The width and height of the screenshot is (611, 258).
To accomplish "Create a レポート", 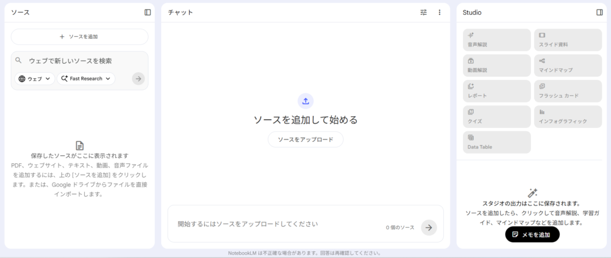I will coord(497,91).
